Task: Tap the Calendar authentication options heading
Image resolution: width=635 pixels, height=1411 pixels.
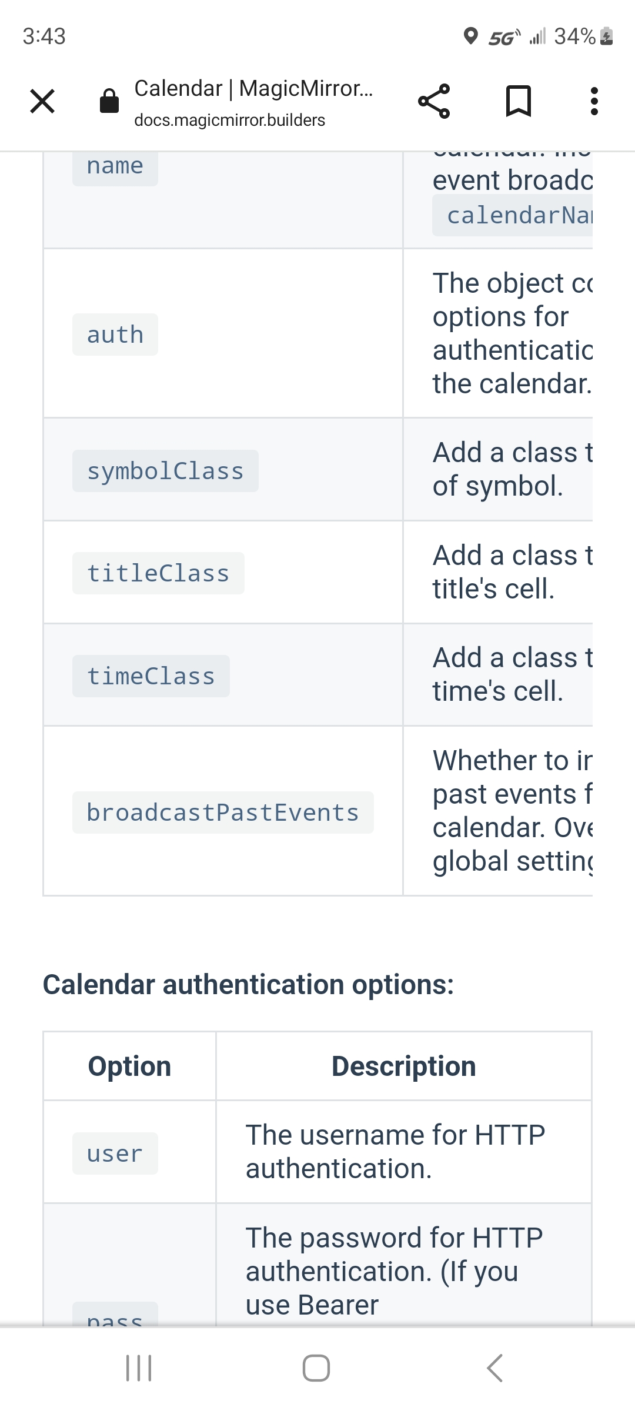Action: coord(248,985)
